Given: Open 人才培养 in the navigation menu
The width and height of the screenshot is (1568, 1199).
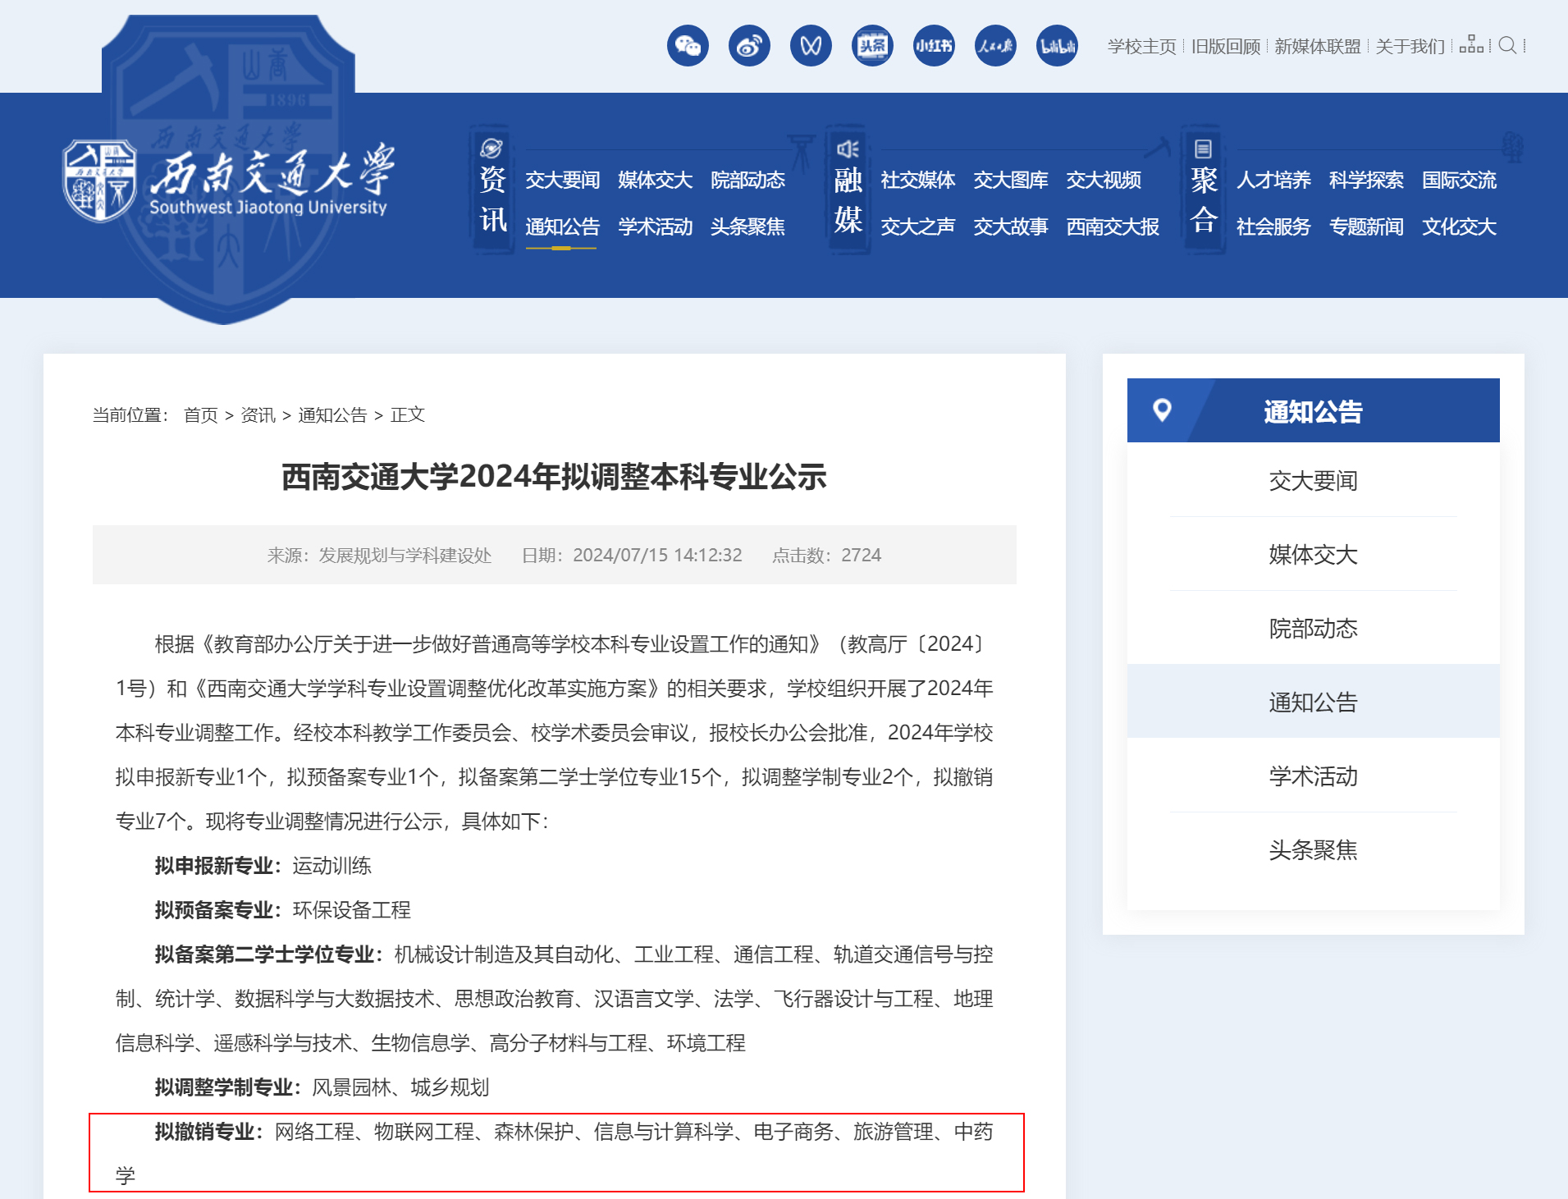Looking at the screenshot, I should [1273, 180].
